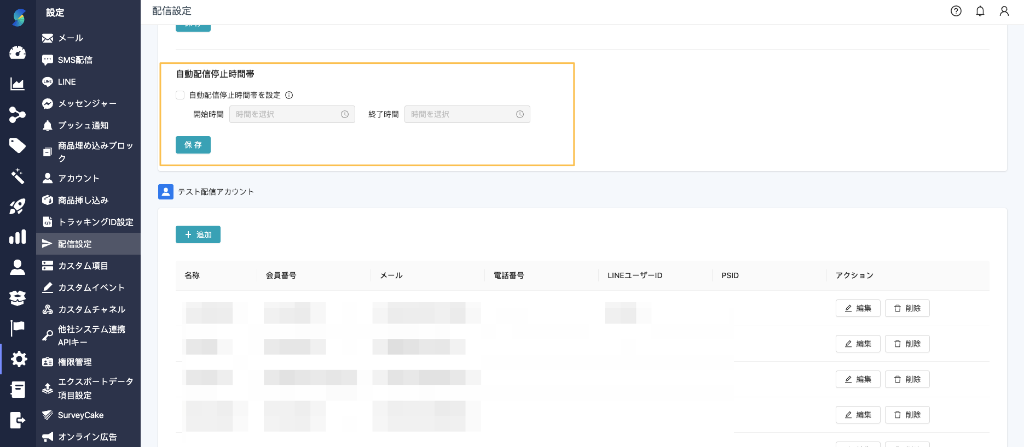Open the document list icon in left rail
This screenshot has height=447, width=1024.
18,390
